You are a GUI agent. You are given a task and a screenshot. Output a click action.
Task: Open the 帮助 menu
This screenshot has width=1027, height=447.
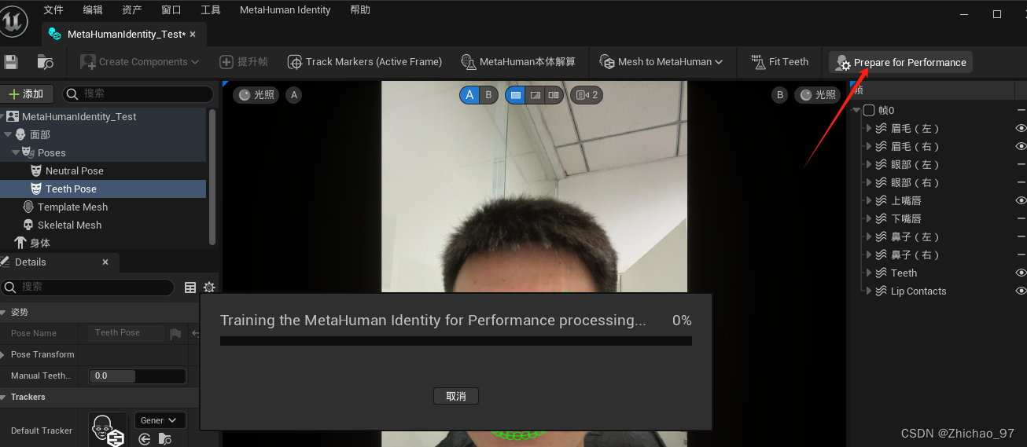pos(360,10)
